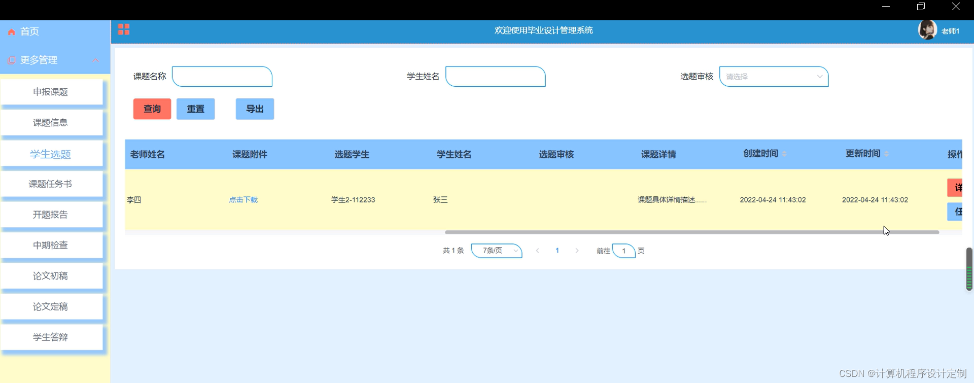
Task: Open the 申报课题 menu item
Action: click(51, 92)
